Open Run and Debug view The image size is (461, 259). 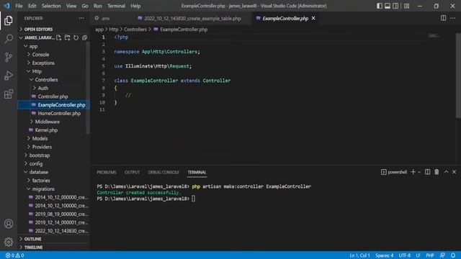coord(9,76)
